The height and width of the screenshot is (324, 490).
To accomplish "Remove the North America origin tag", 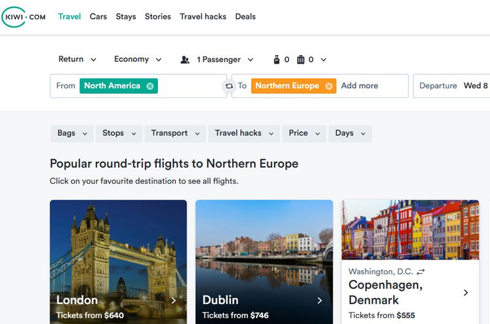I will 150,86.
